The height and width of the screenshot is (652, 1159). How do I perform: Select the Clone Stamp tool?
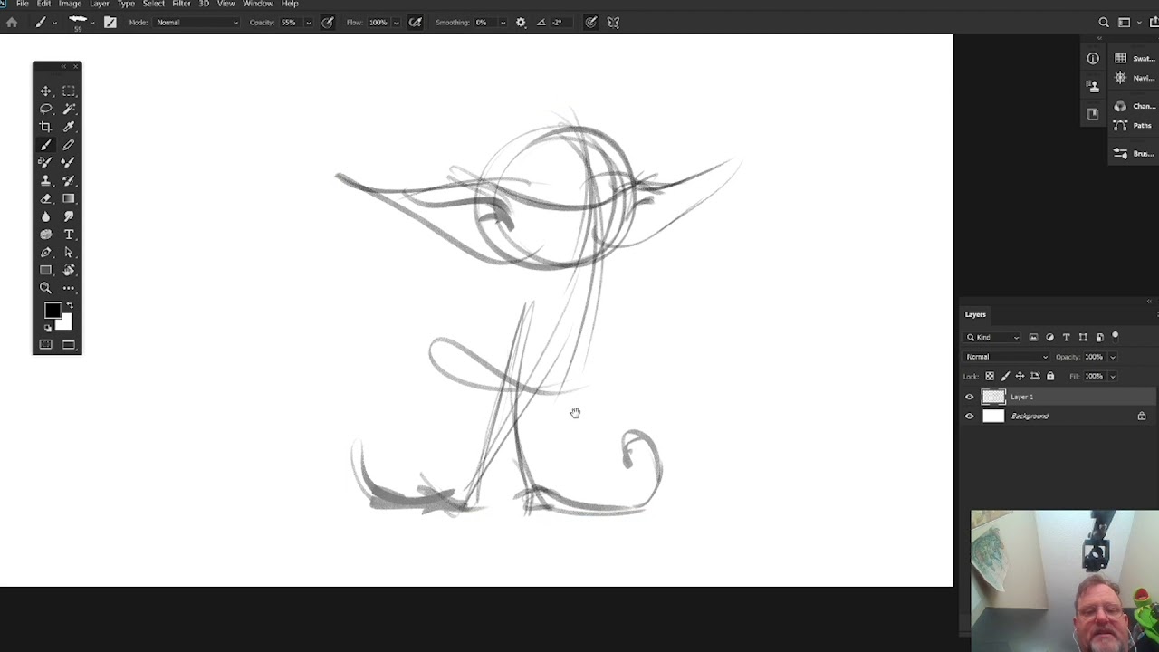coord(45,180)
